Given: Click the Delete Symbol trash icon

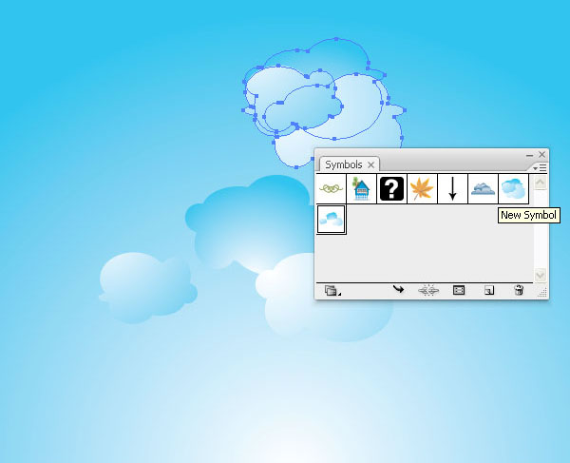Looking at the screenshot, I should coord(519,290).
